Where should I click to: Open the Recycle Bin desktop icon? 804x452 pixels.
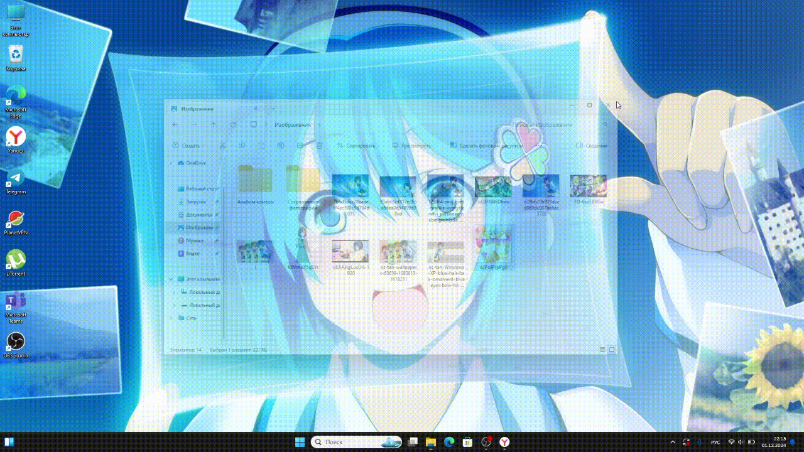[x=16, y=57]
